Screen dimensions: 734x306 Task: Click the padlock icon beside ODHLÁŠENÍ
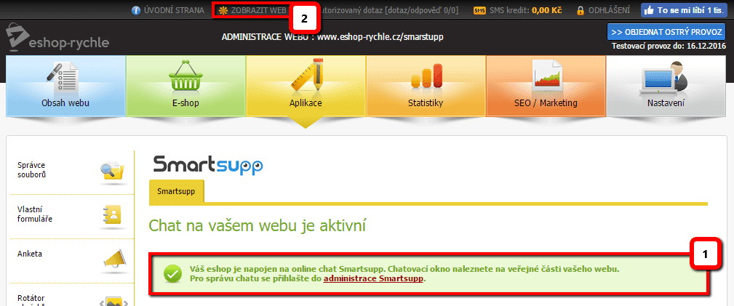click(x=581, y=10)
